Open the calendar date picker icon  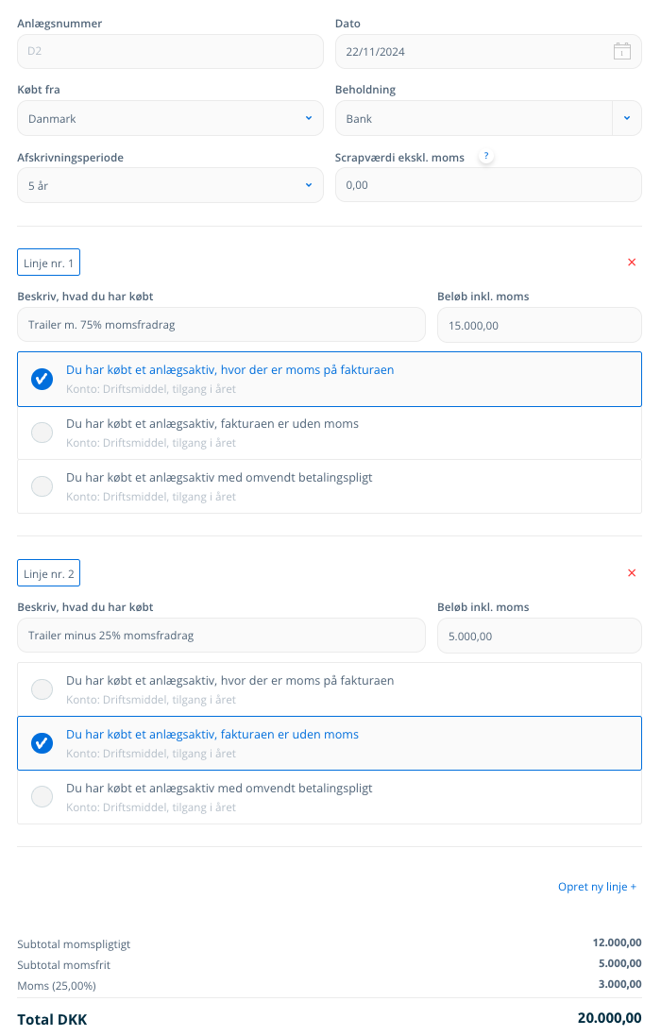(621, 52)
